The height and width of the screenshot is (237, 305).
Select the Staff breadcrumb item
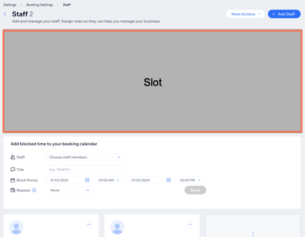[x=66, y=4]
